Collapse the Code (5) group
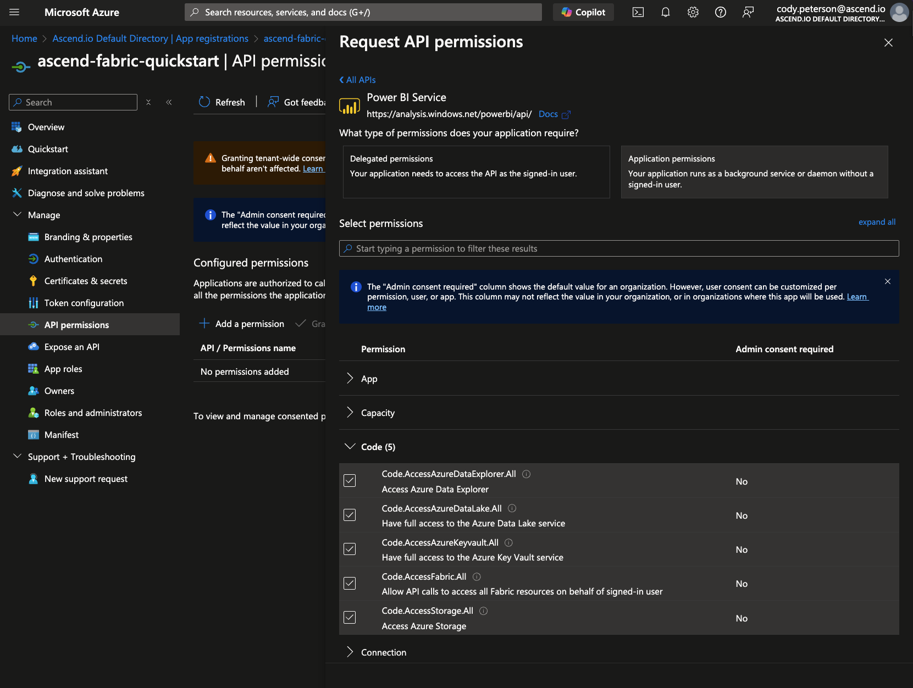This screenshot has width=913, height=688. pos(350,446)
